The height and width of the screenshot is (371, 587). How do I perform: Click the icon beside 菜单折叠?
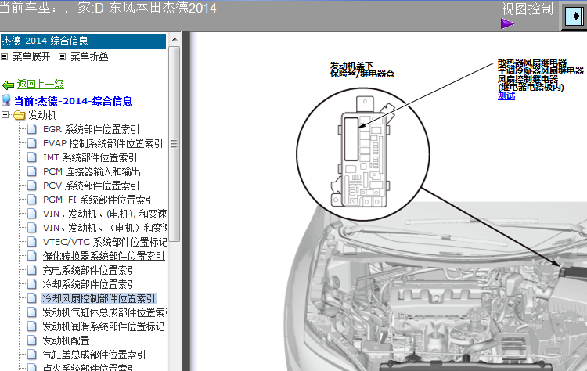pyautogui.click(x=62, y=57)
